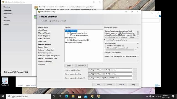
Task: Click the Select All button
Action: (x=70, y=66)
